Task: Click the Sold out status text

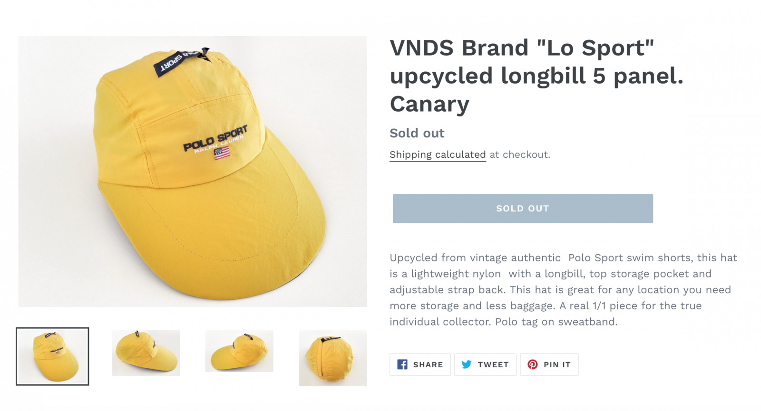Action: (417, 133)
